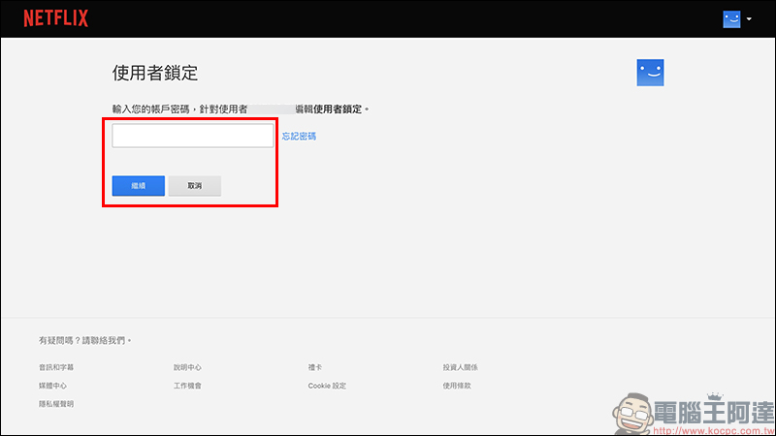Click the 取消 cancel button
This screenshot has width=776, height=436.
[x=195, y=186]
